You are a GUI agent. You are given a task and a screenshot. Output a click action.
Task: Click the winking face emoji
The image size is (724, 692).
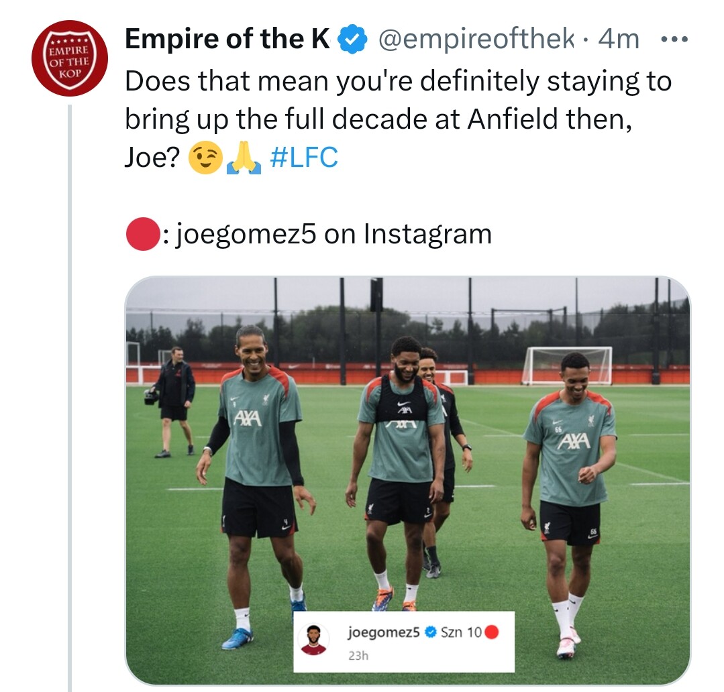[205, 158]
